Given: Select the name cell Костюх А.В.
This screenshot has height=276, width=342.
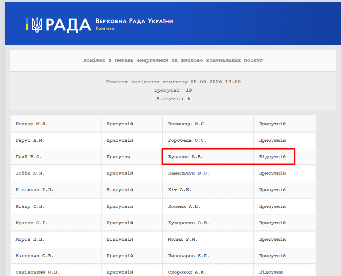Looking at the screenshot, I should pos(208,206).
